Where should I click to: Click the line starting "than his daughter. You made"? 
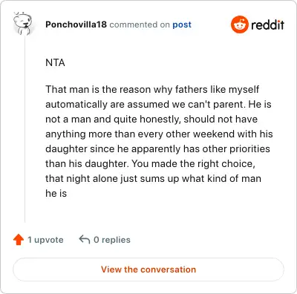[150, 163]
